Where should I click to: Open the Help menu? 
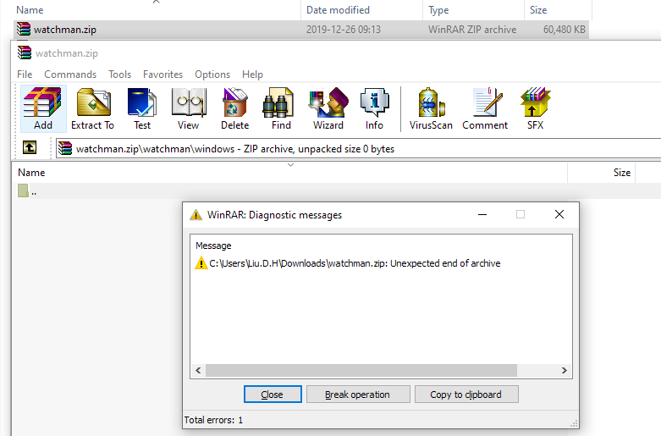[252, 75]
